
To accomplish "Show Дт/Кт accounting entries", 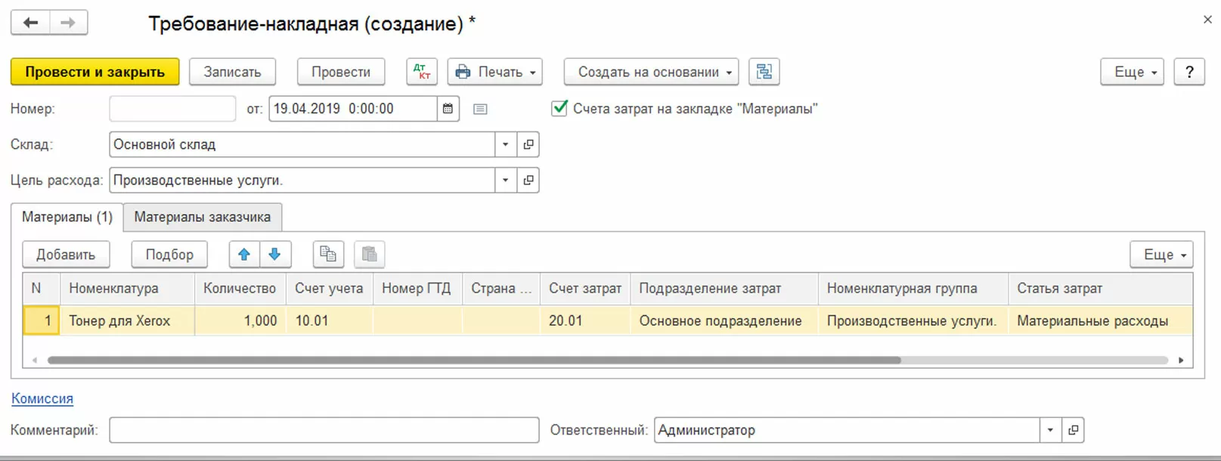I will pyautogui.click(x=422, y=72).
